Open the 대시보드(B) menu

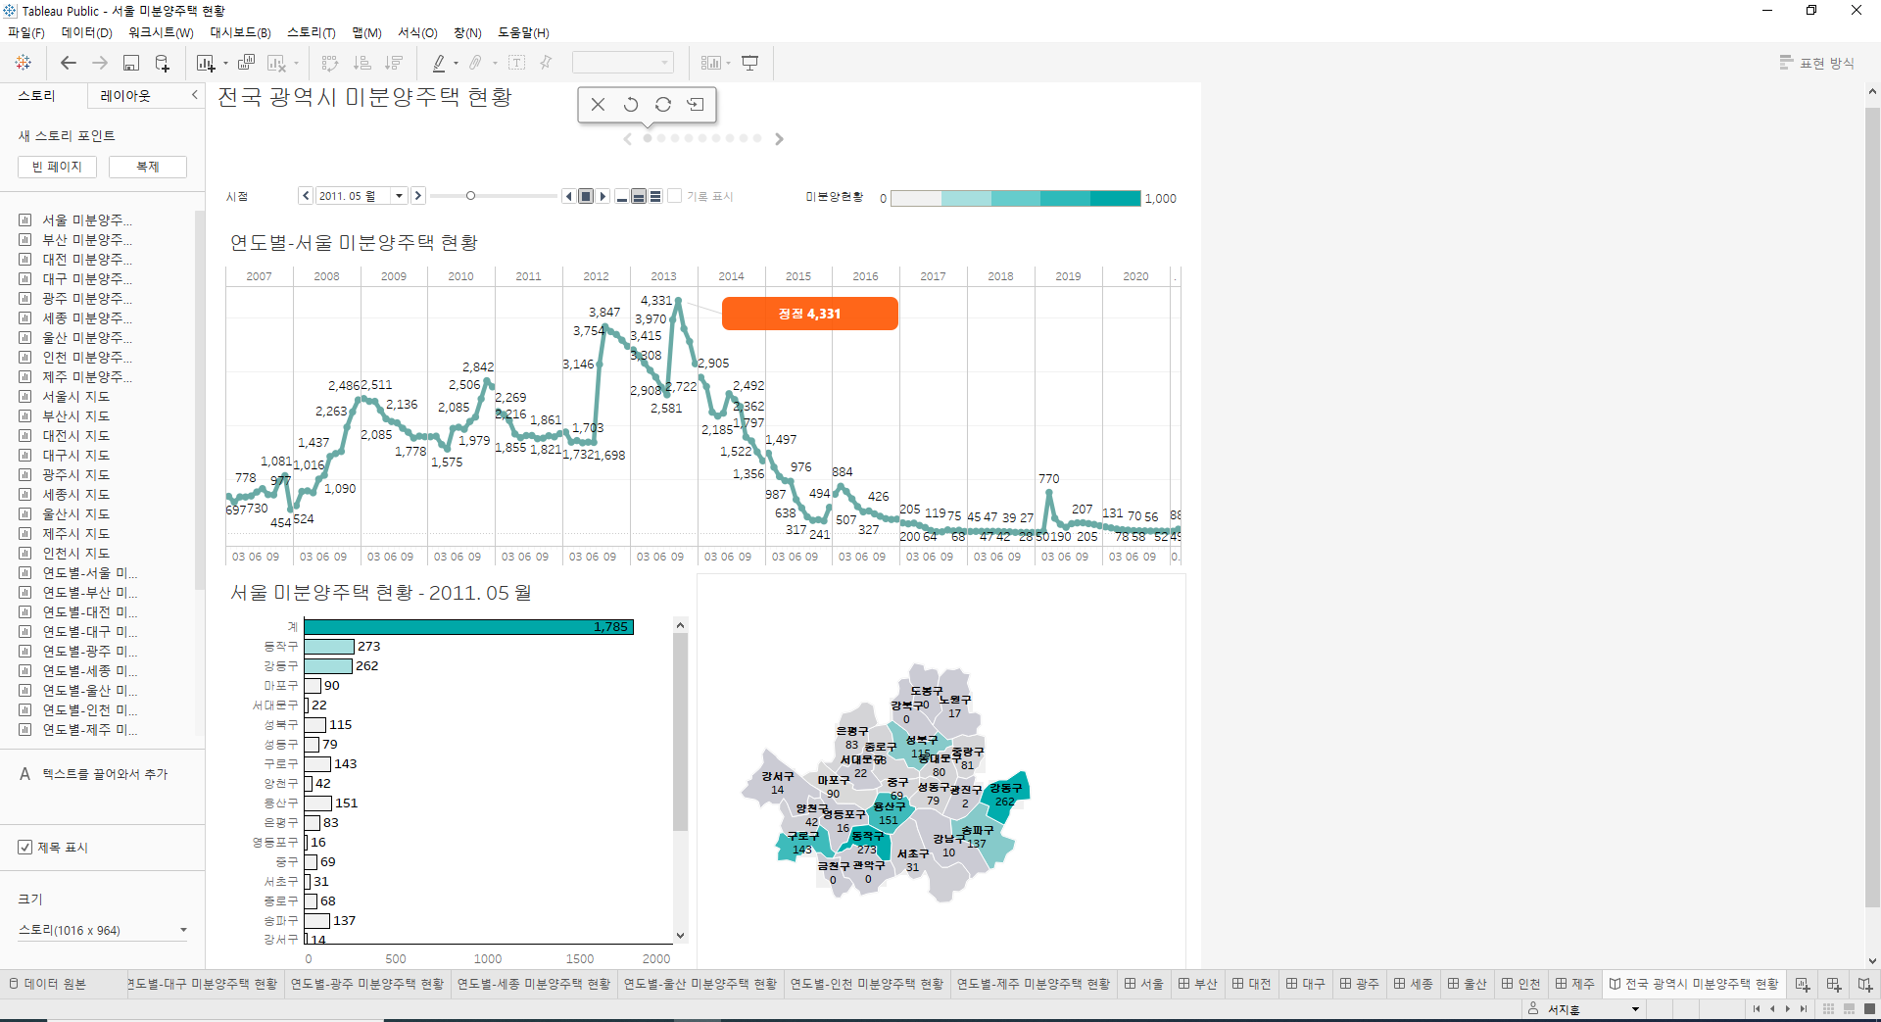tap(240, 32)
